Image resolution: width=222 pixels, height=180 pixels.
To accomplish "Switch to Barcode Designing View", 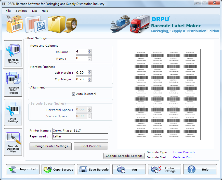I will pos(13,142).
